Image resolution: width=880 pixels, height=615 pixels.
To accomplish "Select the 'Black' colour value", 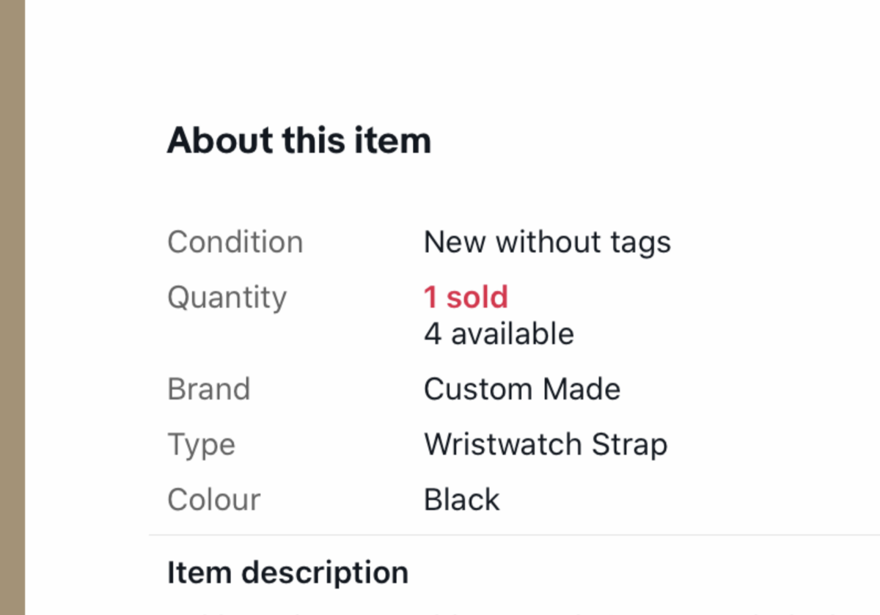I will coord(461,500).
